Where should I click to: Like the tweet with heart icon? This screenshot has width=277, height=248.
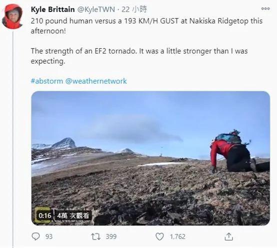[x=159, y=236]
